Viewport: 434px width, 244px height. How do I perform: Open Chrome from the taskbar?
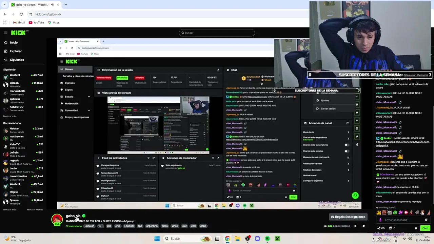pos(227,239)
